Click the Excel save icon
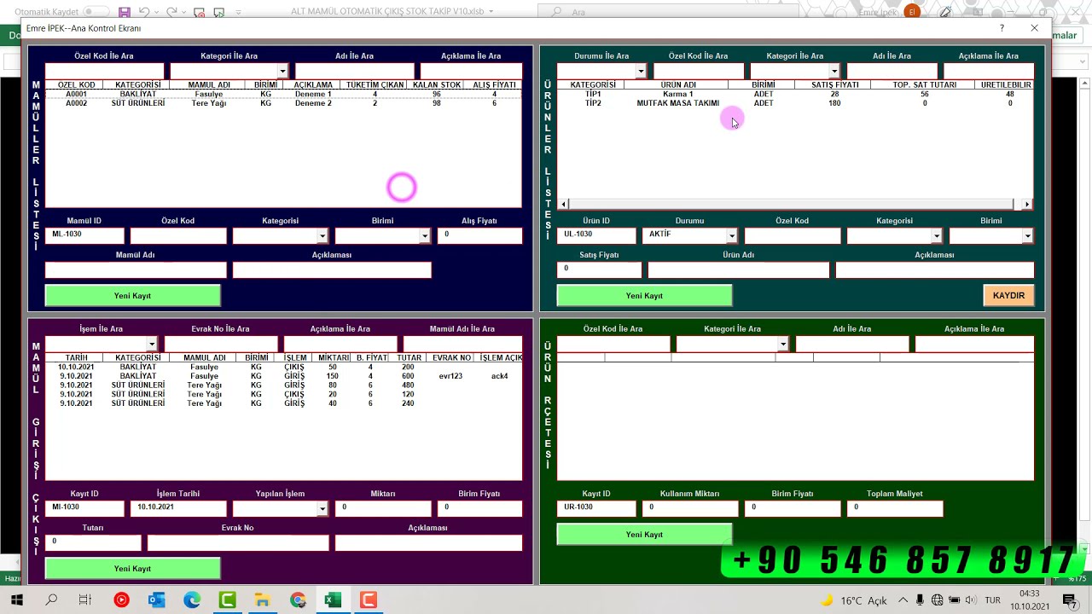Screen dimensions: 1092x614 pos(125,12)
